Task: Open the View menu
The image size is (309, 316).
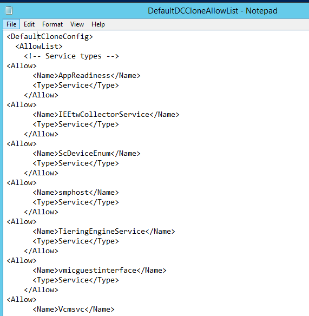Action: tap(77, 24)
